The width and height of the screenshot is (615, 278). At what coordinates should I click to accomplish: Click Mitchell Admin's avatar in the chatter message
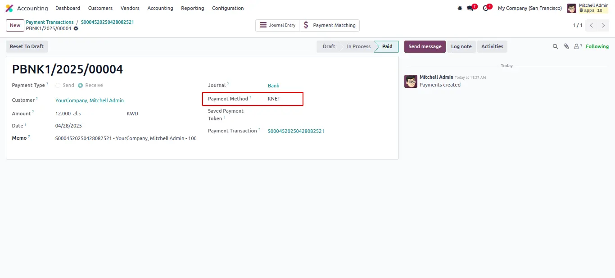(411, 81)
